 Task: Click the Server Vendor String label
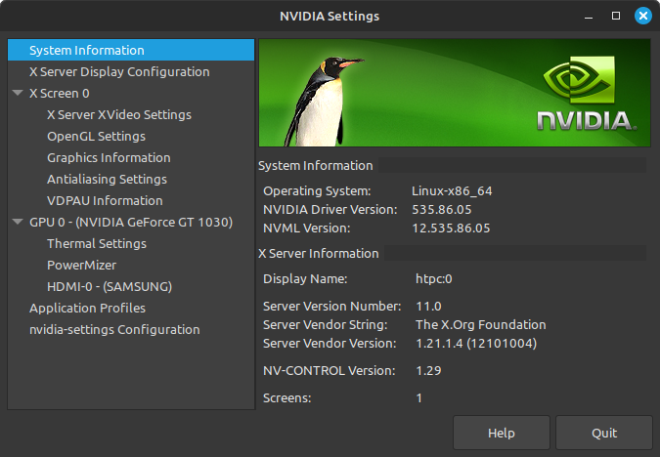coord(325,324)
